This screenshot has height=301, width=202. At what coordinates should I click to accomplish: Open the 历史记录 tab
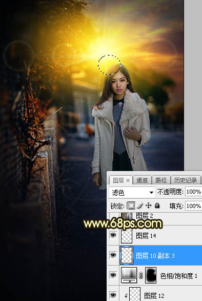[x=185, y=180]
